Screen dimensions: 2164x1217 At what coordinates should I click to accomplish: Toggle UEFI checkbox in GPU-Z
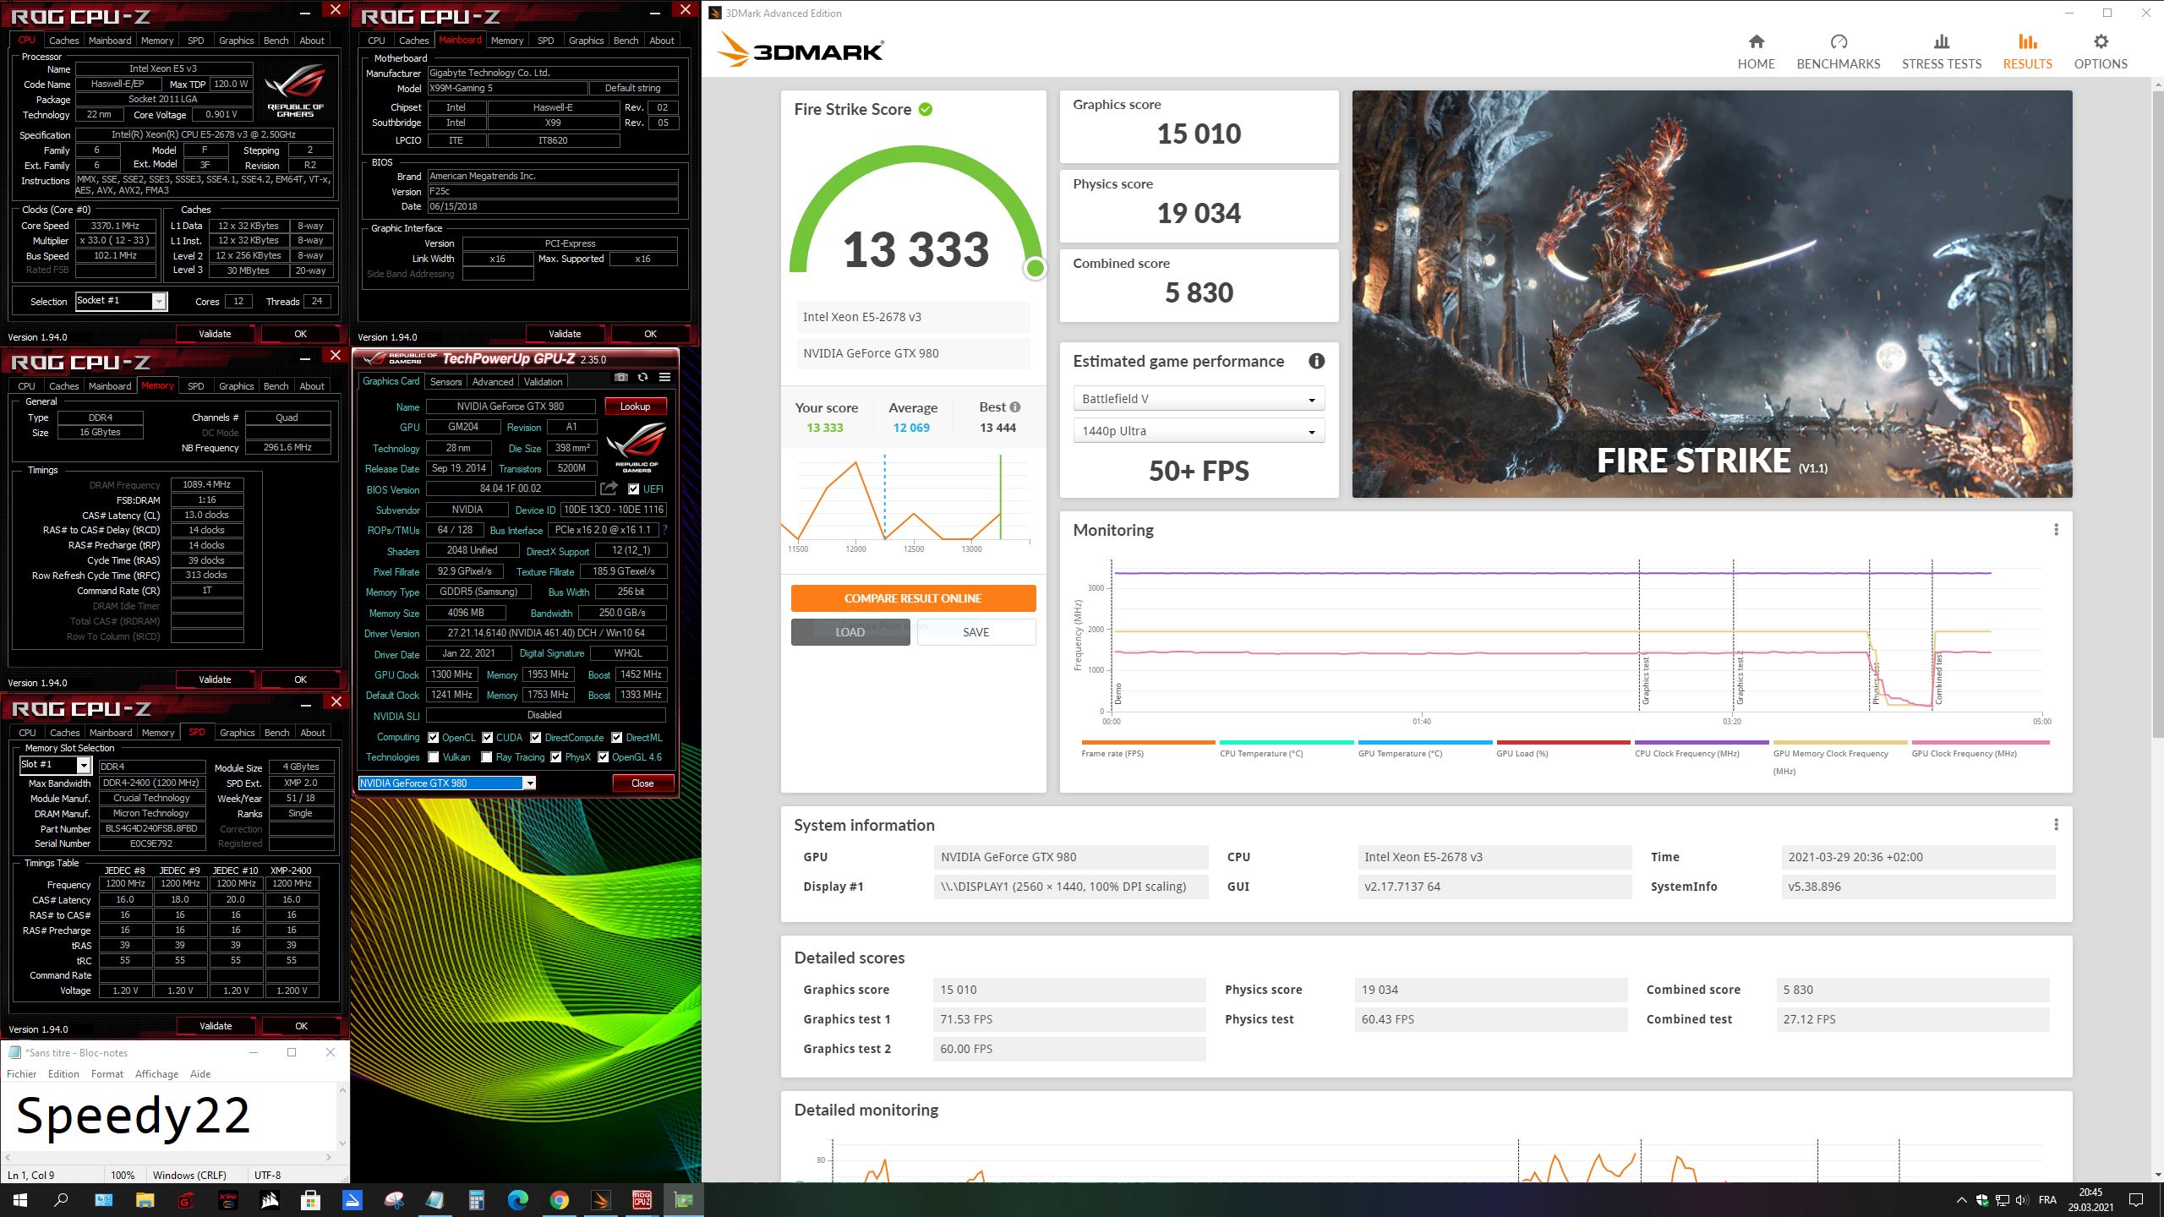pos(633,489)
